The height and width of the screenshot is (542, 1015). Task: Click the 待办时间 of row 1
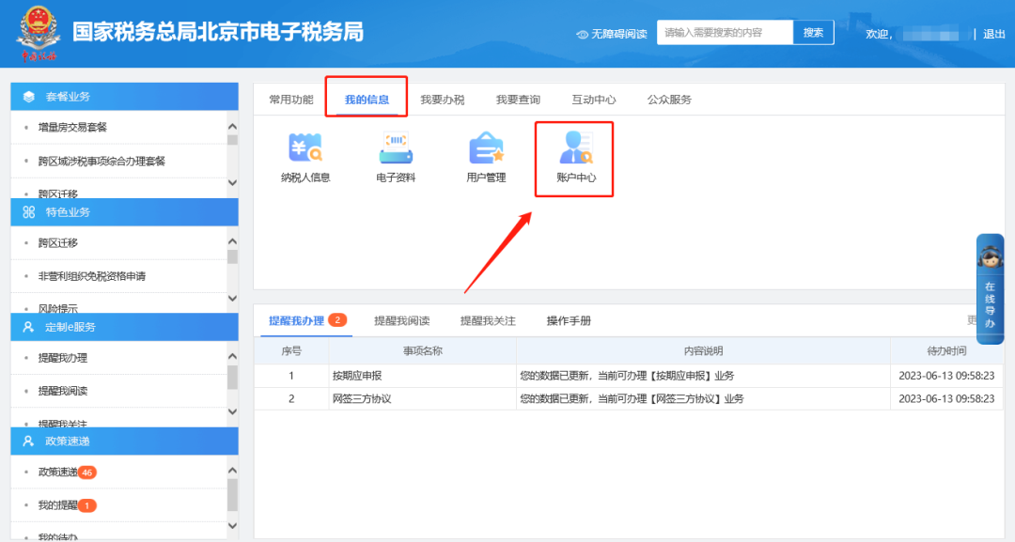pos(946,376)
